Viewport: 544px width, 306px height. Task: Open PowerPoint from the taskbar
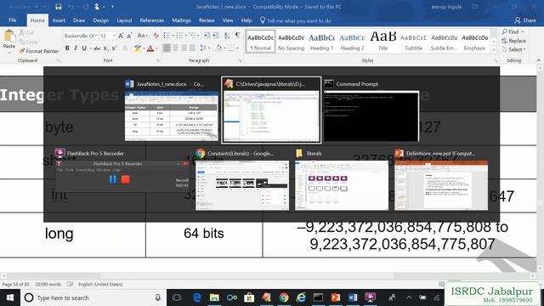pos(336,297)
